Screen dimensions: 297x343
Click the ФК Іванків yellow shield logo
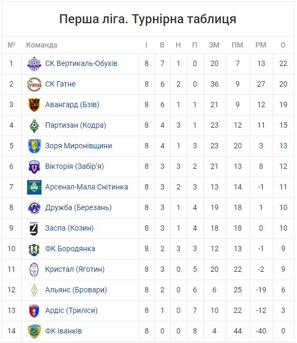pyautogui.click(x=34, y=331)
